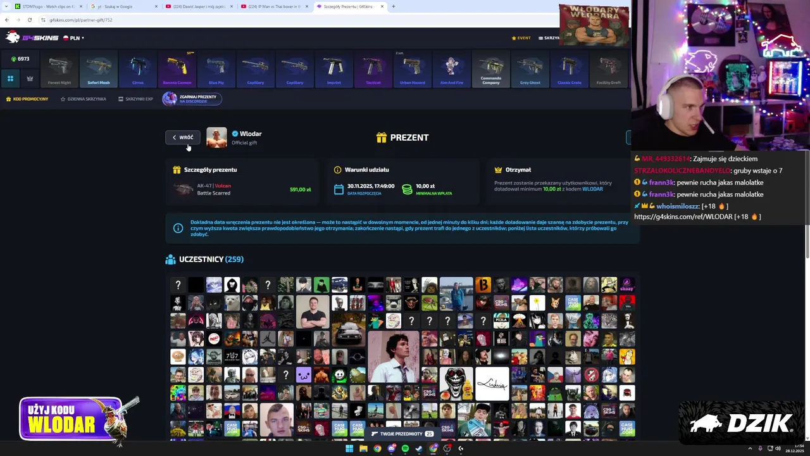Click the Ludwig signature participant avatar
This screenshot has height=456, width=810.
[492, 384]
